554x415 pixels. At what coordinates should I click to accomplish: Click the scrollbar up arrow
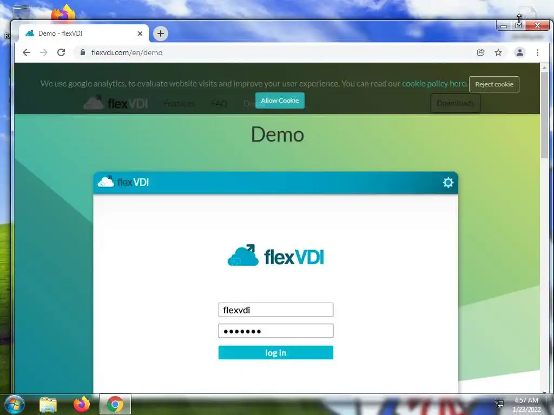(x=544, y=67)
